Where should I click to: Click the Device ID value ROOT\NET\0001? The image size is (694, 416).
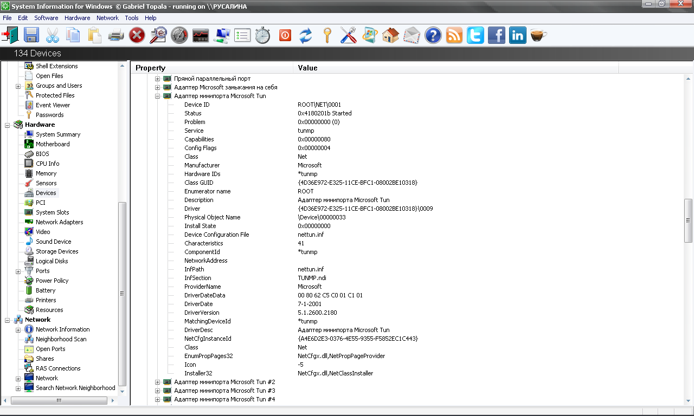point(319,105)
